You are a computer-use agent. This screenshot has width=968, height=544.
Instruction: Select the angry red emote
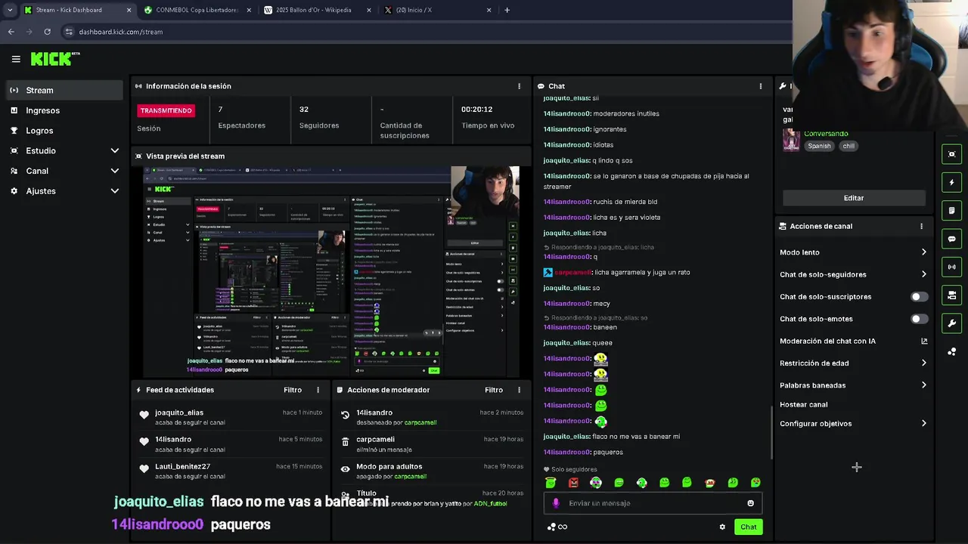click(573, 483)
